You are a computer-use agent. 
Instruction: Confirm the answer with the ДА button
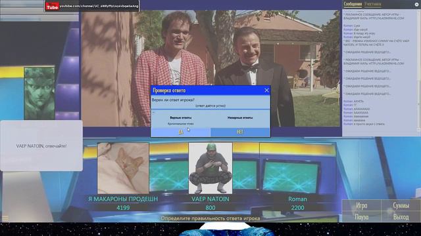[x=181, y=132]
